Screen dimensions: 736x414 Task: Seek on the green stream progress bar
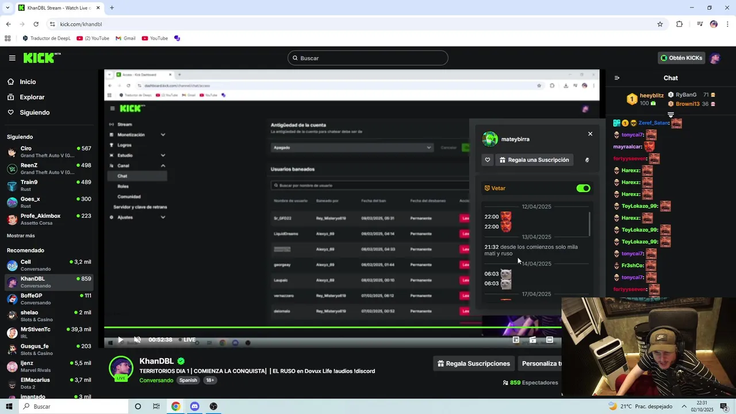332,328
